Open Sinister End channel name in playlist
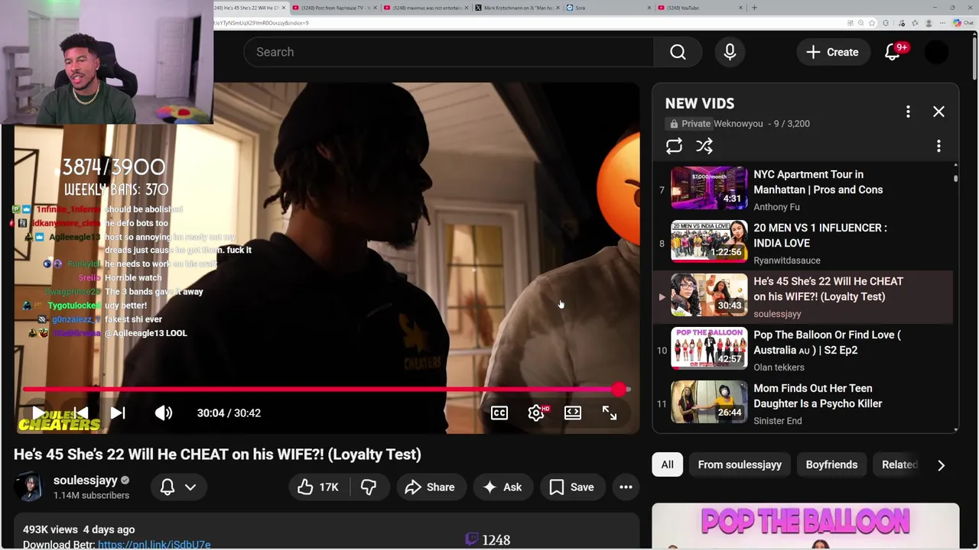Screen dimensions: 979x550 tap(777, 421)
